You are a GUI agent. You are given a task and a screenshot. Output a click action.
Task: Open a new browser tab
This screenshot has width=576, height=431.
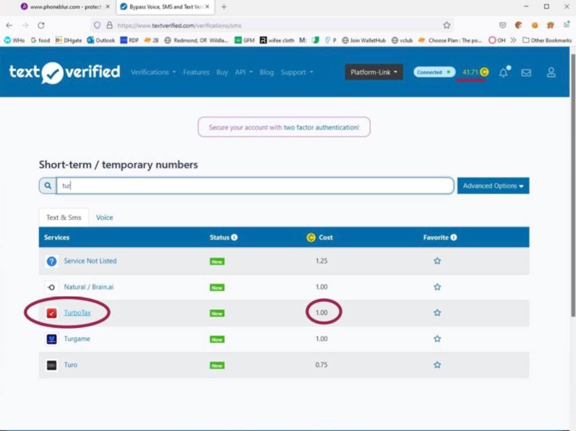tap(224, 6)
